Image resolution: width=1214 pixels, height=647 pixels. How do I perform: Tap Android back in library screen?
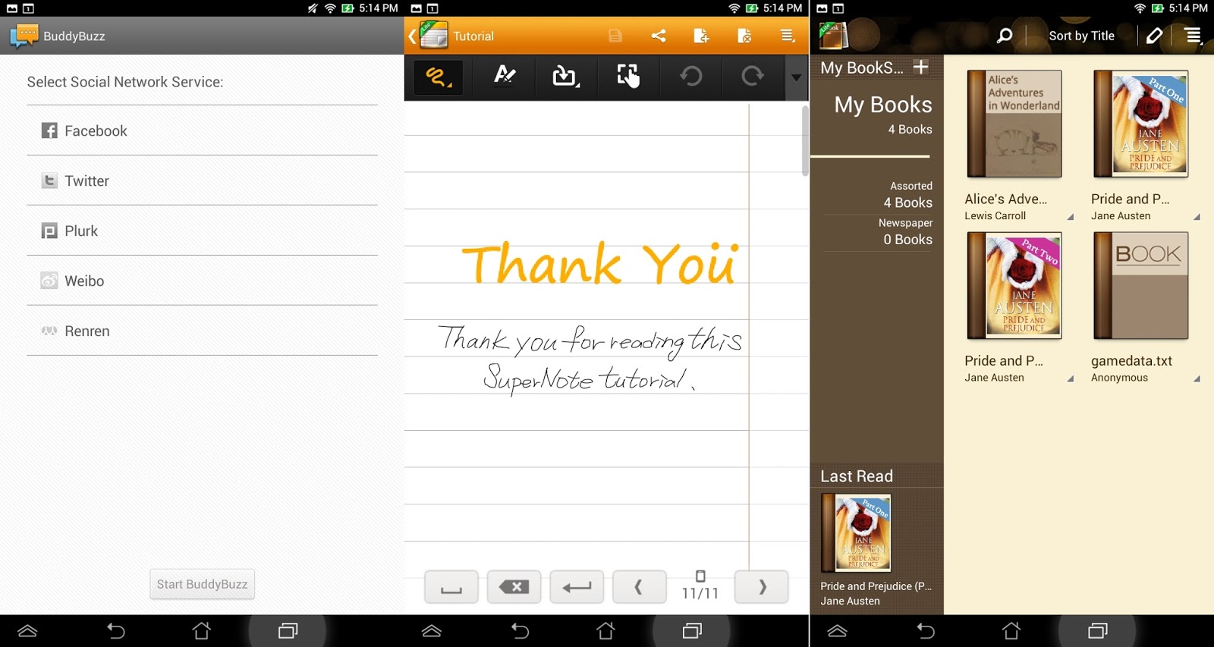click(x=926, y=631)
